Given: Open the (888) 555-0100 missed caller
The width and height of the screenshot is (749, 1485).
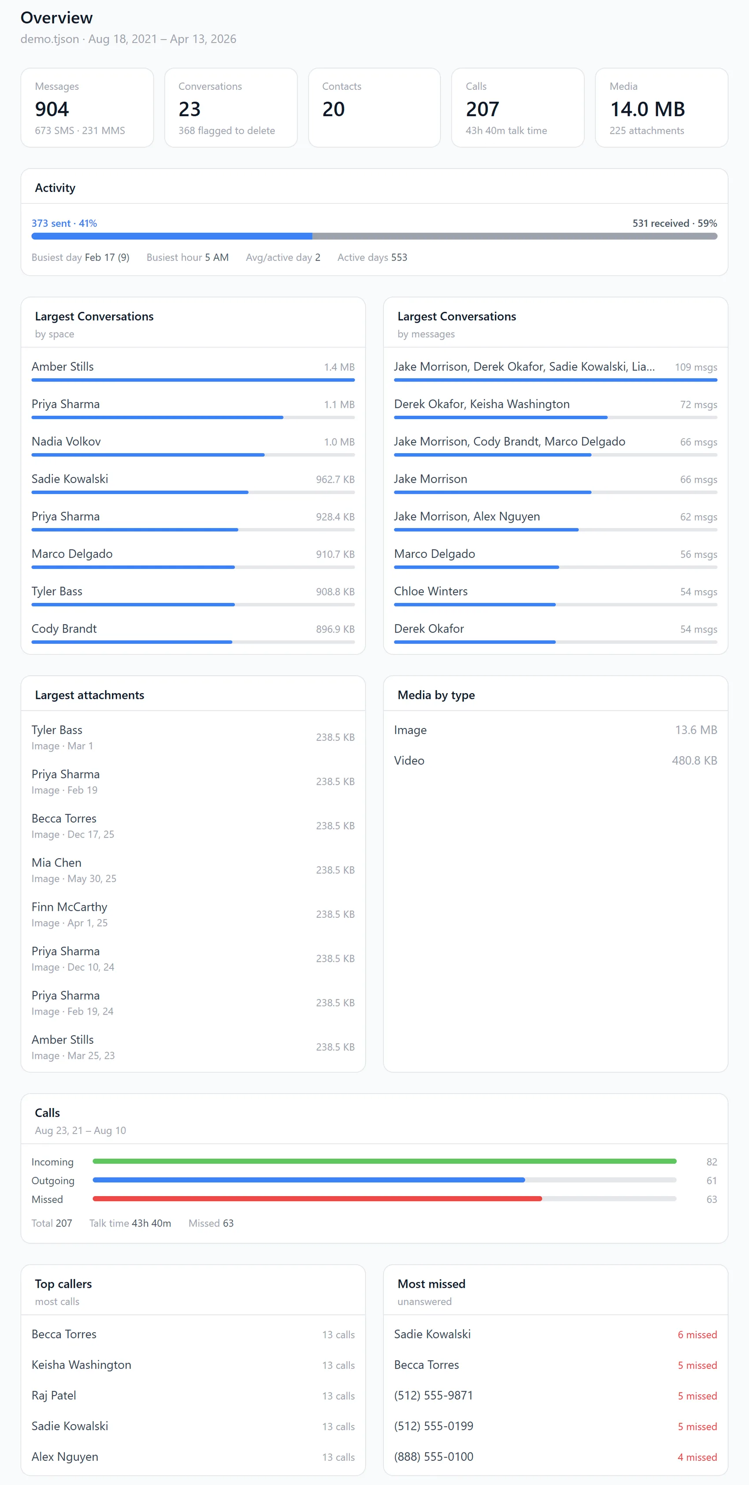Looking at the screenshot, I should [555, 1456].
